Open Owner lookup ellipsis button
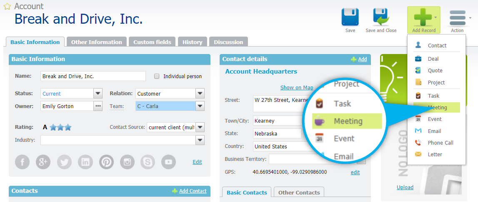This screenshot has width=478, height=202. [x=98, y=106]
